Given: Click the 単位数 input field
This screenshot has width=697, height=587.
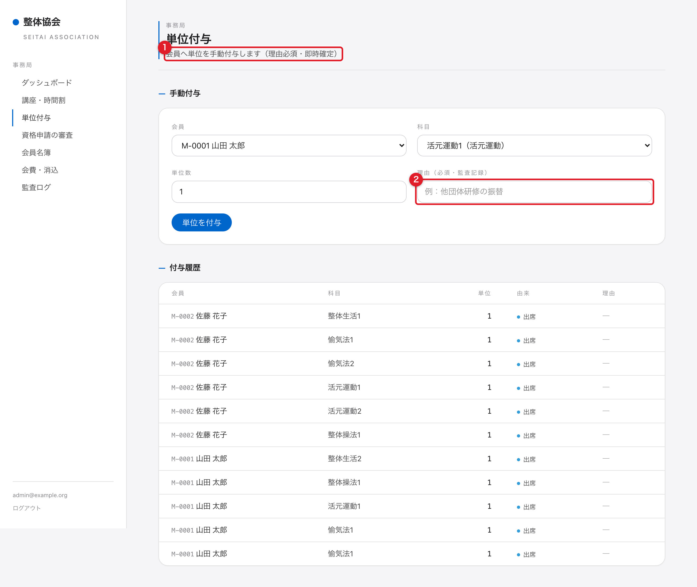Looking at the screenshot, I should click(289, 191).
